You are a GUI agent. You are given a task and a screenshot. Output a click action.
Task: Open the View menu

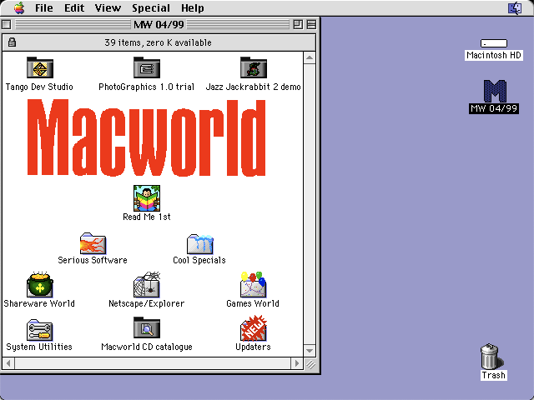pos(108,7)
